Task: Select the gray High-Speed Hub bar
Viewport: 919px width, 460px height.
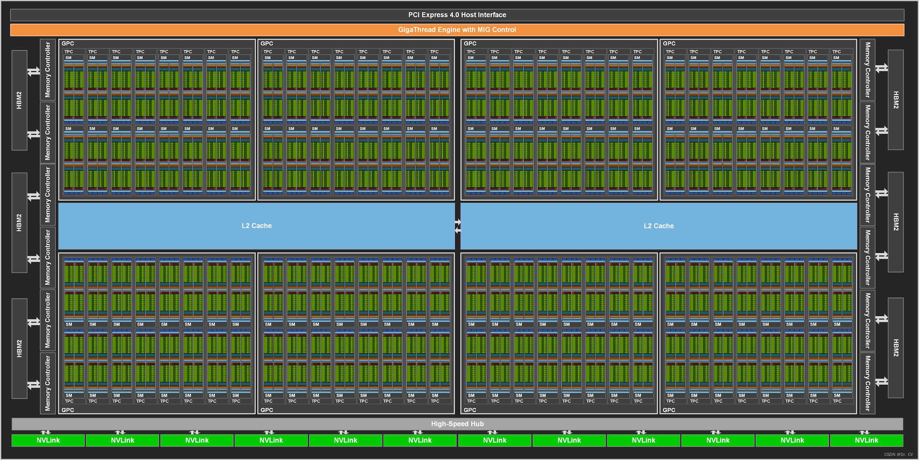Action: (x=457, y=424)
